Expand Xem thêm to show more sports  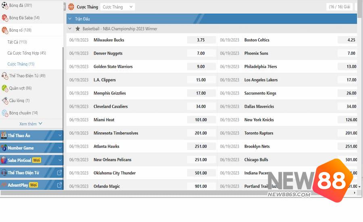coord(31,124)
